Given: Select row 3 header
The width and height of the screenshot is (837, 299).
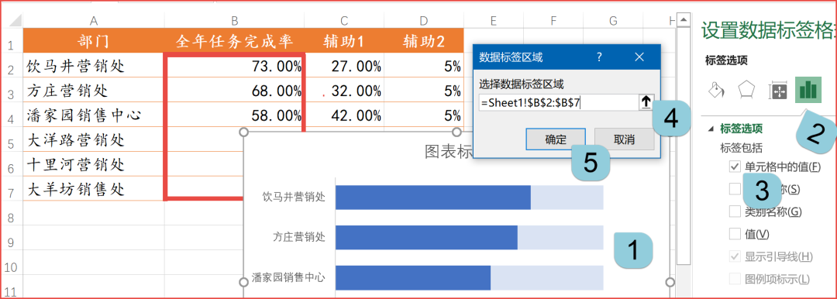Looking at the screenshot, I should coord(11,91).
